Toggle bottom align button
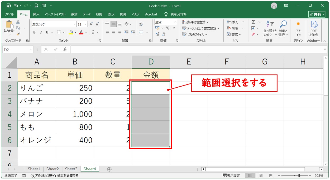The image size is (330, 180). pyautogui.click(x=120, y=24)
